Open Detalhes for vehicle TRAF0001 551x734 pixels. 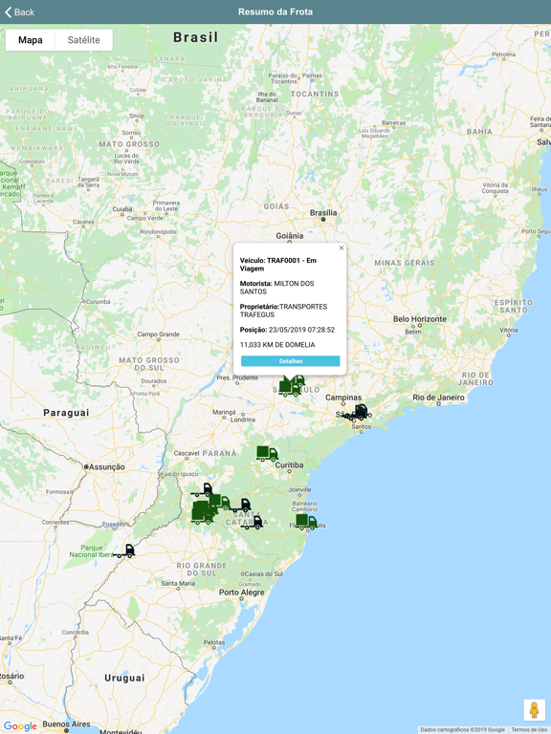(x=291, y=361)
